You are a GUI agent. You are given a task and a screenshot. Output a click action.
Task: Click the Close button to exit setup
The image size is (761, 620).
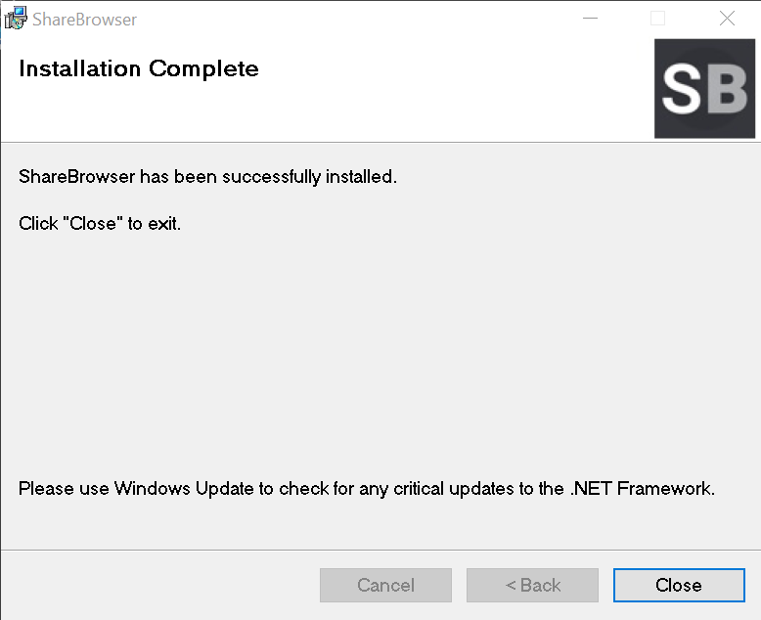coord(679,585)
